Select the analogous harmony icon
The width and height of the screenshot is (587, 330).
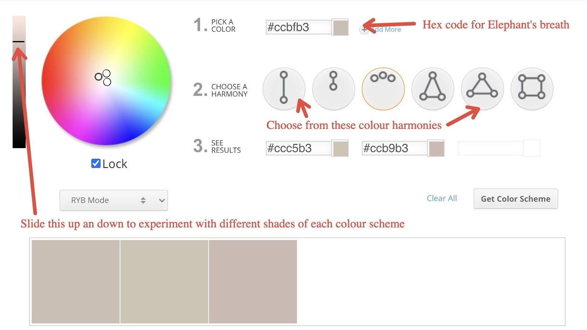click(383, 89)
